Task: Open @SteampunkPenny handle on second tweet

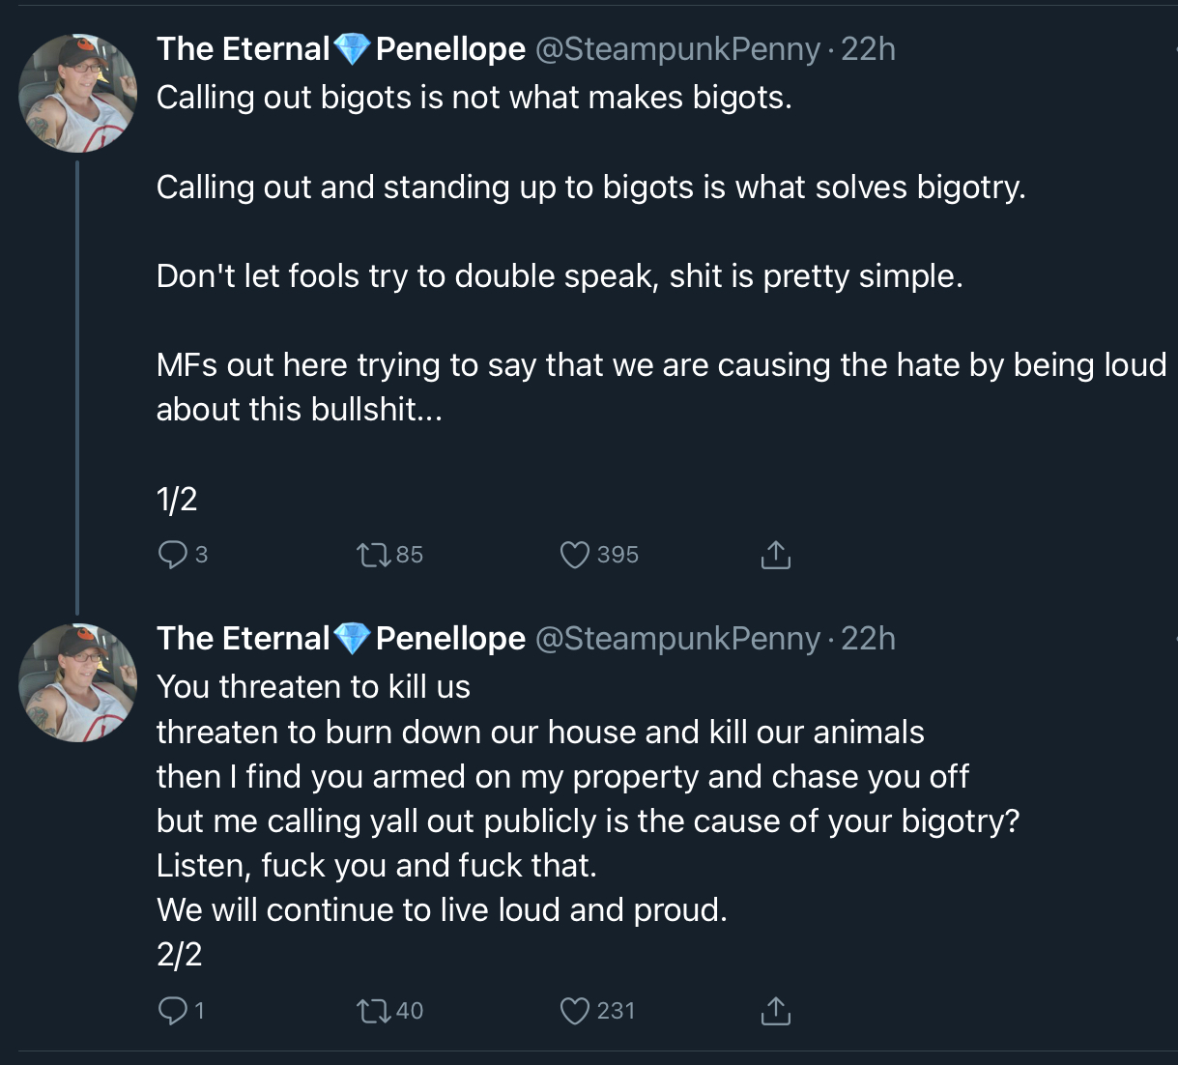Action: [x=677, y=638]
